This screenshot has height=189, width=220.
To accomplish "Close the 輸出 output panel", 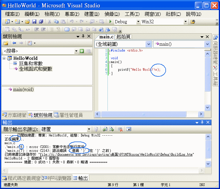I will click(x=208, y=122).
